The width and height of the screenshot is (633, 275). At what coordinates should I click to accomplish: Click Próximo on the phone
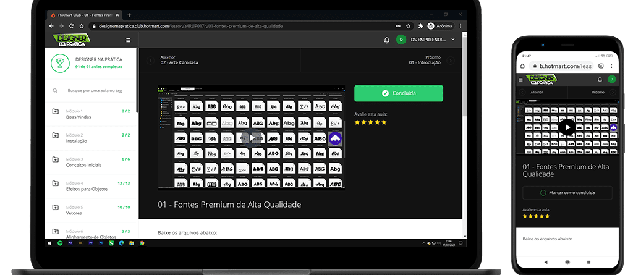coord(598,92)
